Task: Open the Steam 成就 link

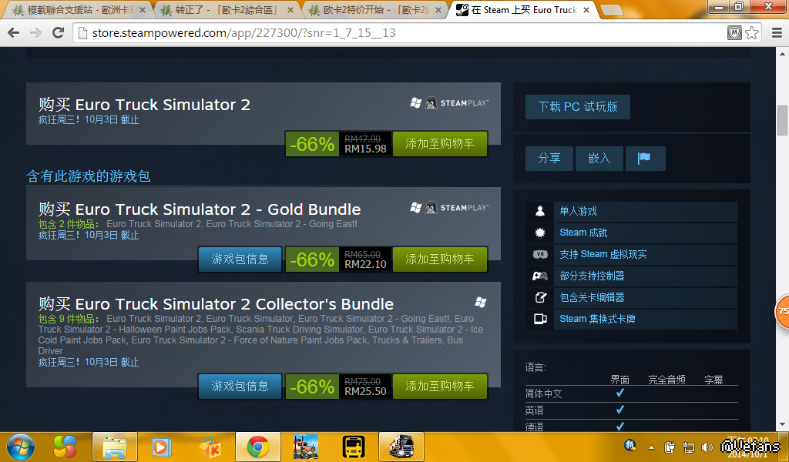Action: coord(583,233)
